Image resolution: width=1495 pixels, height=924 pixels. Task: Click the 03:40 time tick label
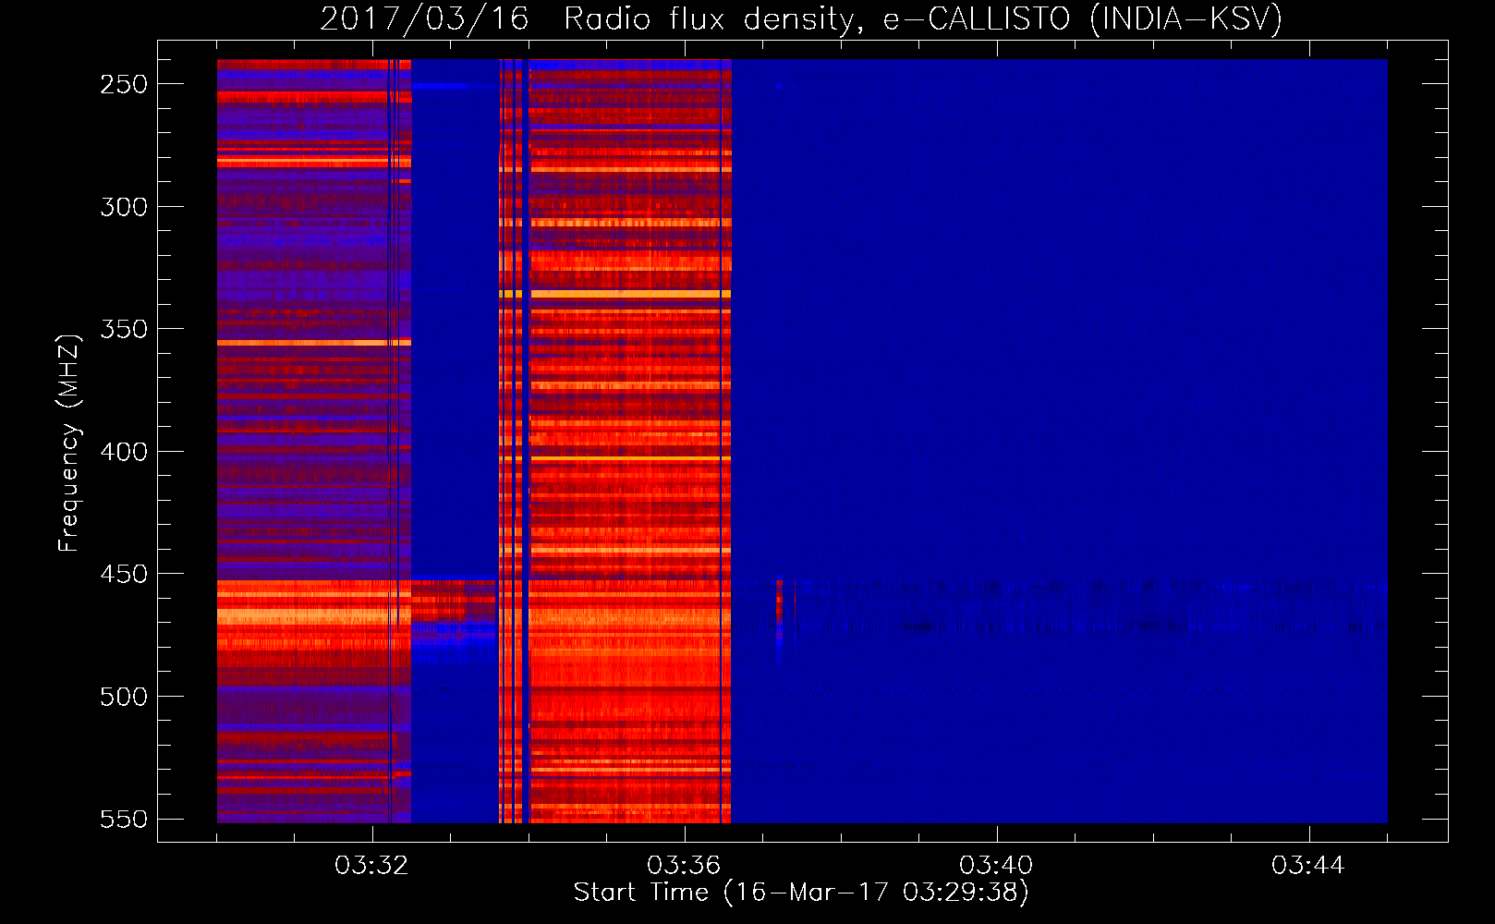(996, 865)
